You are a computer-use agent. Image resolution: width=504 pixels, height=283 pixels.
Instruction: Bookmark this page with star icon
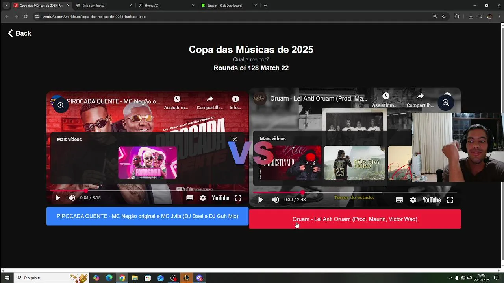[444, 17]
